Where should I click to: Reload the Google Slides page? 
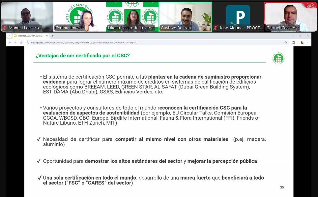[21, 42]
